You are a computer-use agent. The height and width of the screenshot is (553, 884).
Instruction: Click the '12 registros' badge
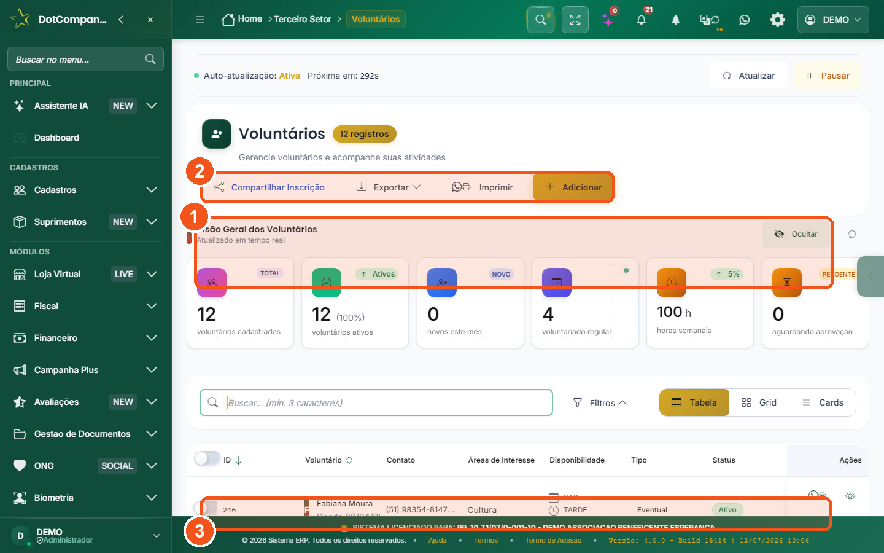click(x=365, y=134)
